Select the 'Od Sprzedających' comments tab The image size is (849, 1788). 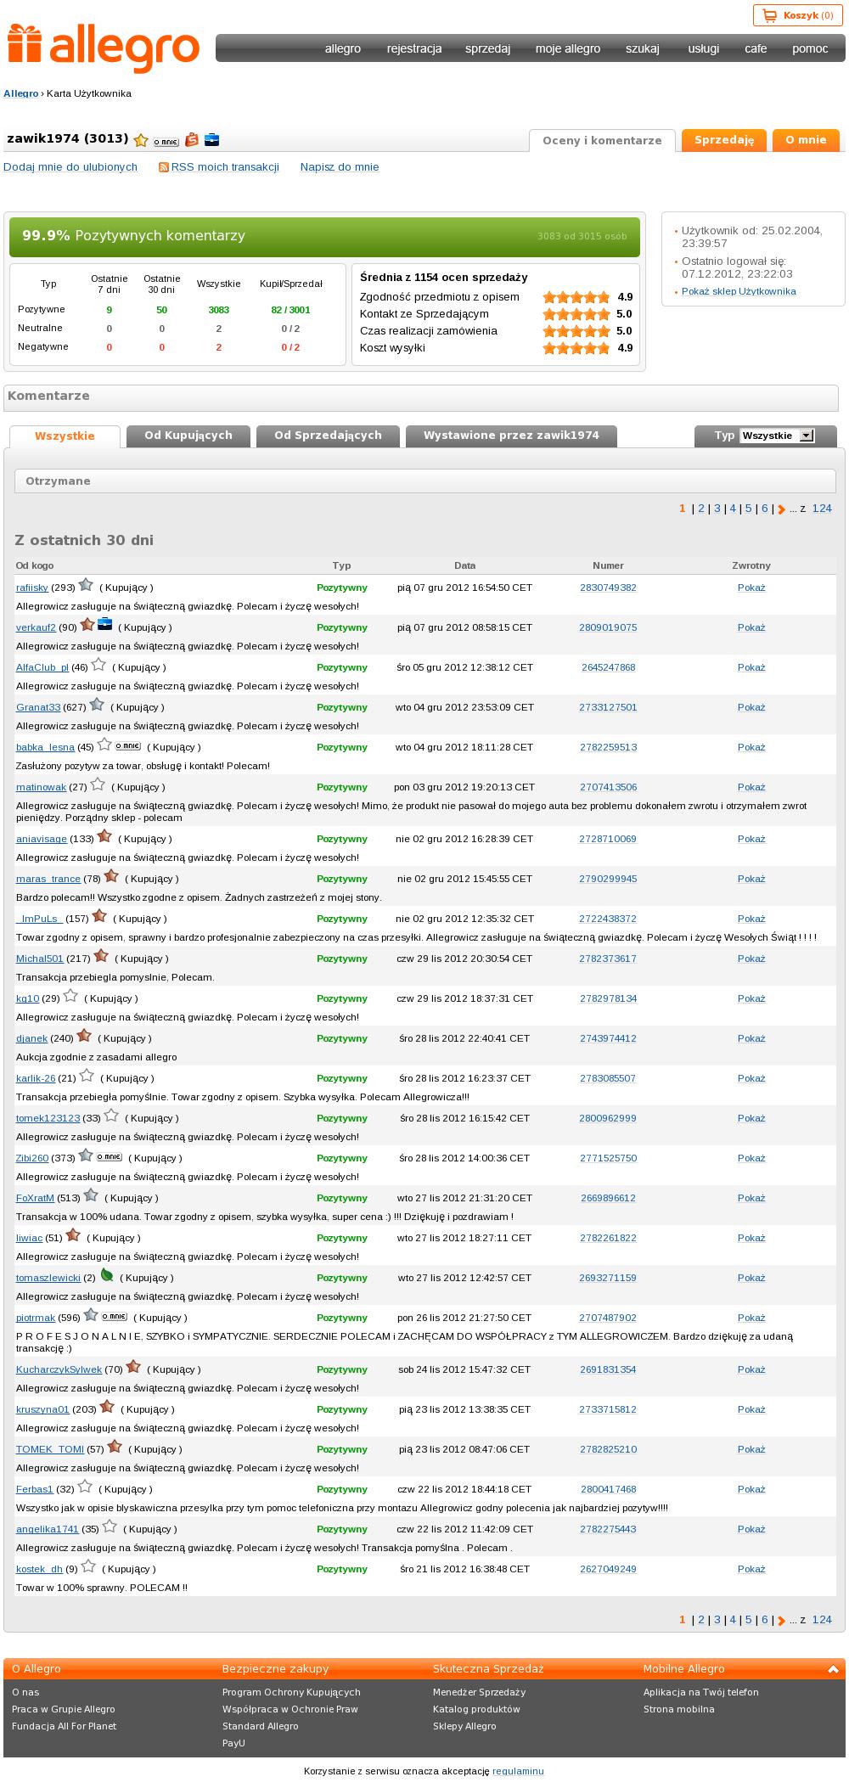[x=328, y=436]
